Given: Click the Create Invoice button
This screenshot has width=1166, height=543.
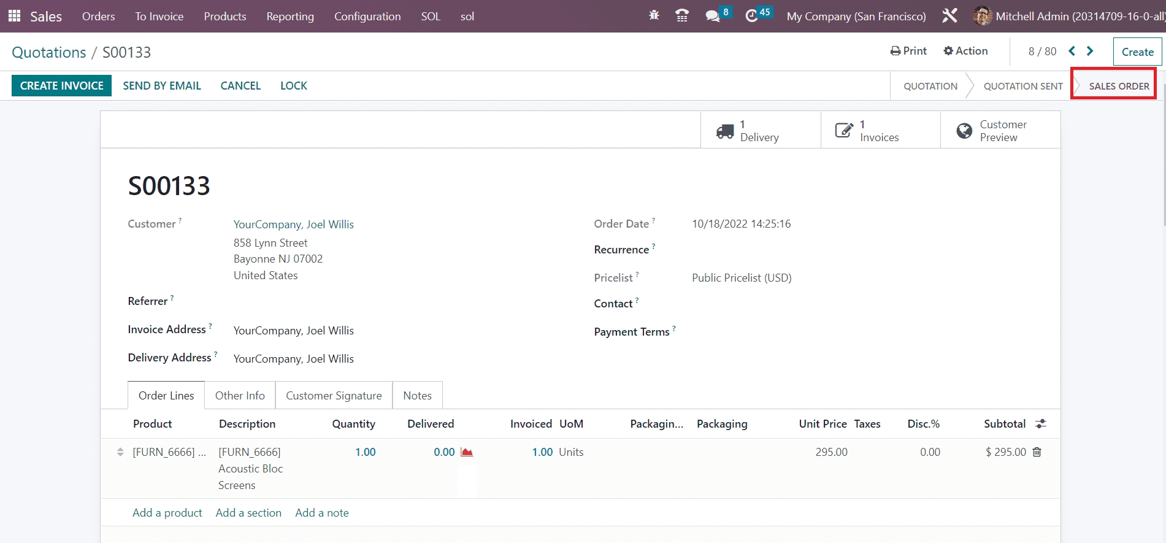Looking at the screenshot, I should coord(61,86).
